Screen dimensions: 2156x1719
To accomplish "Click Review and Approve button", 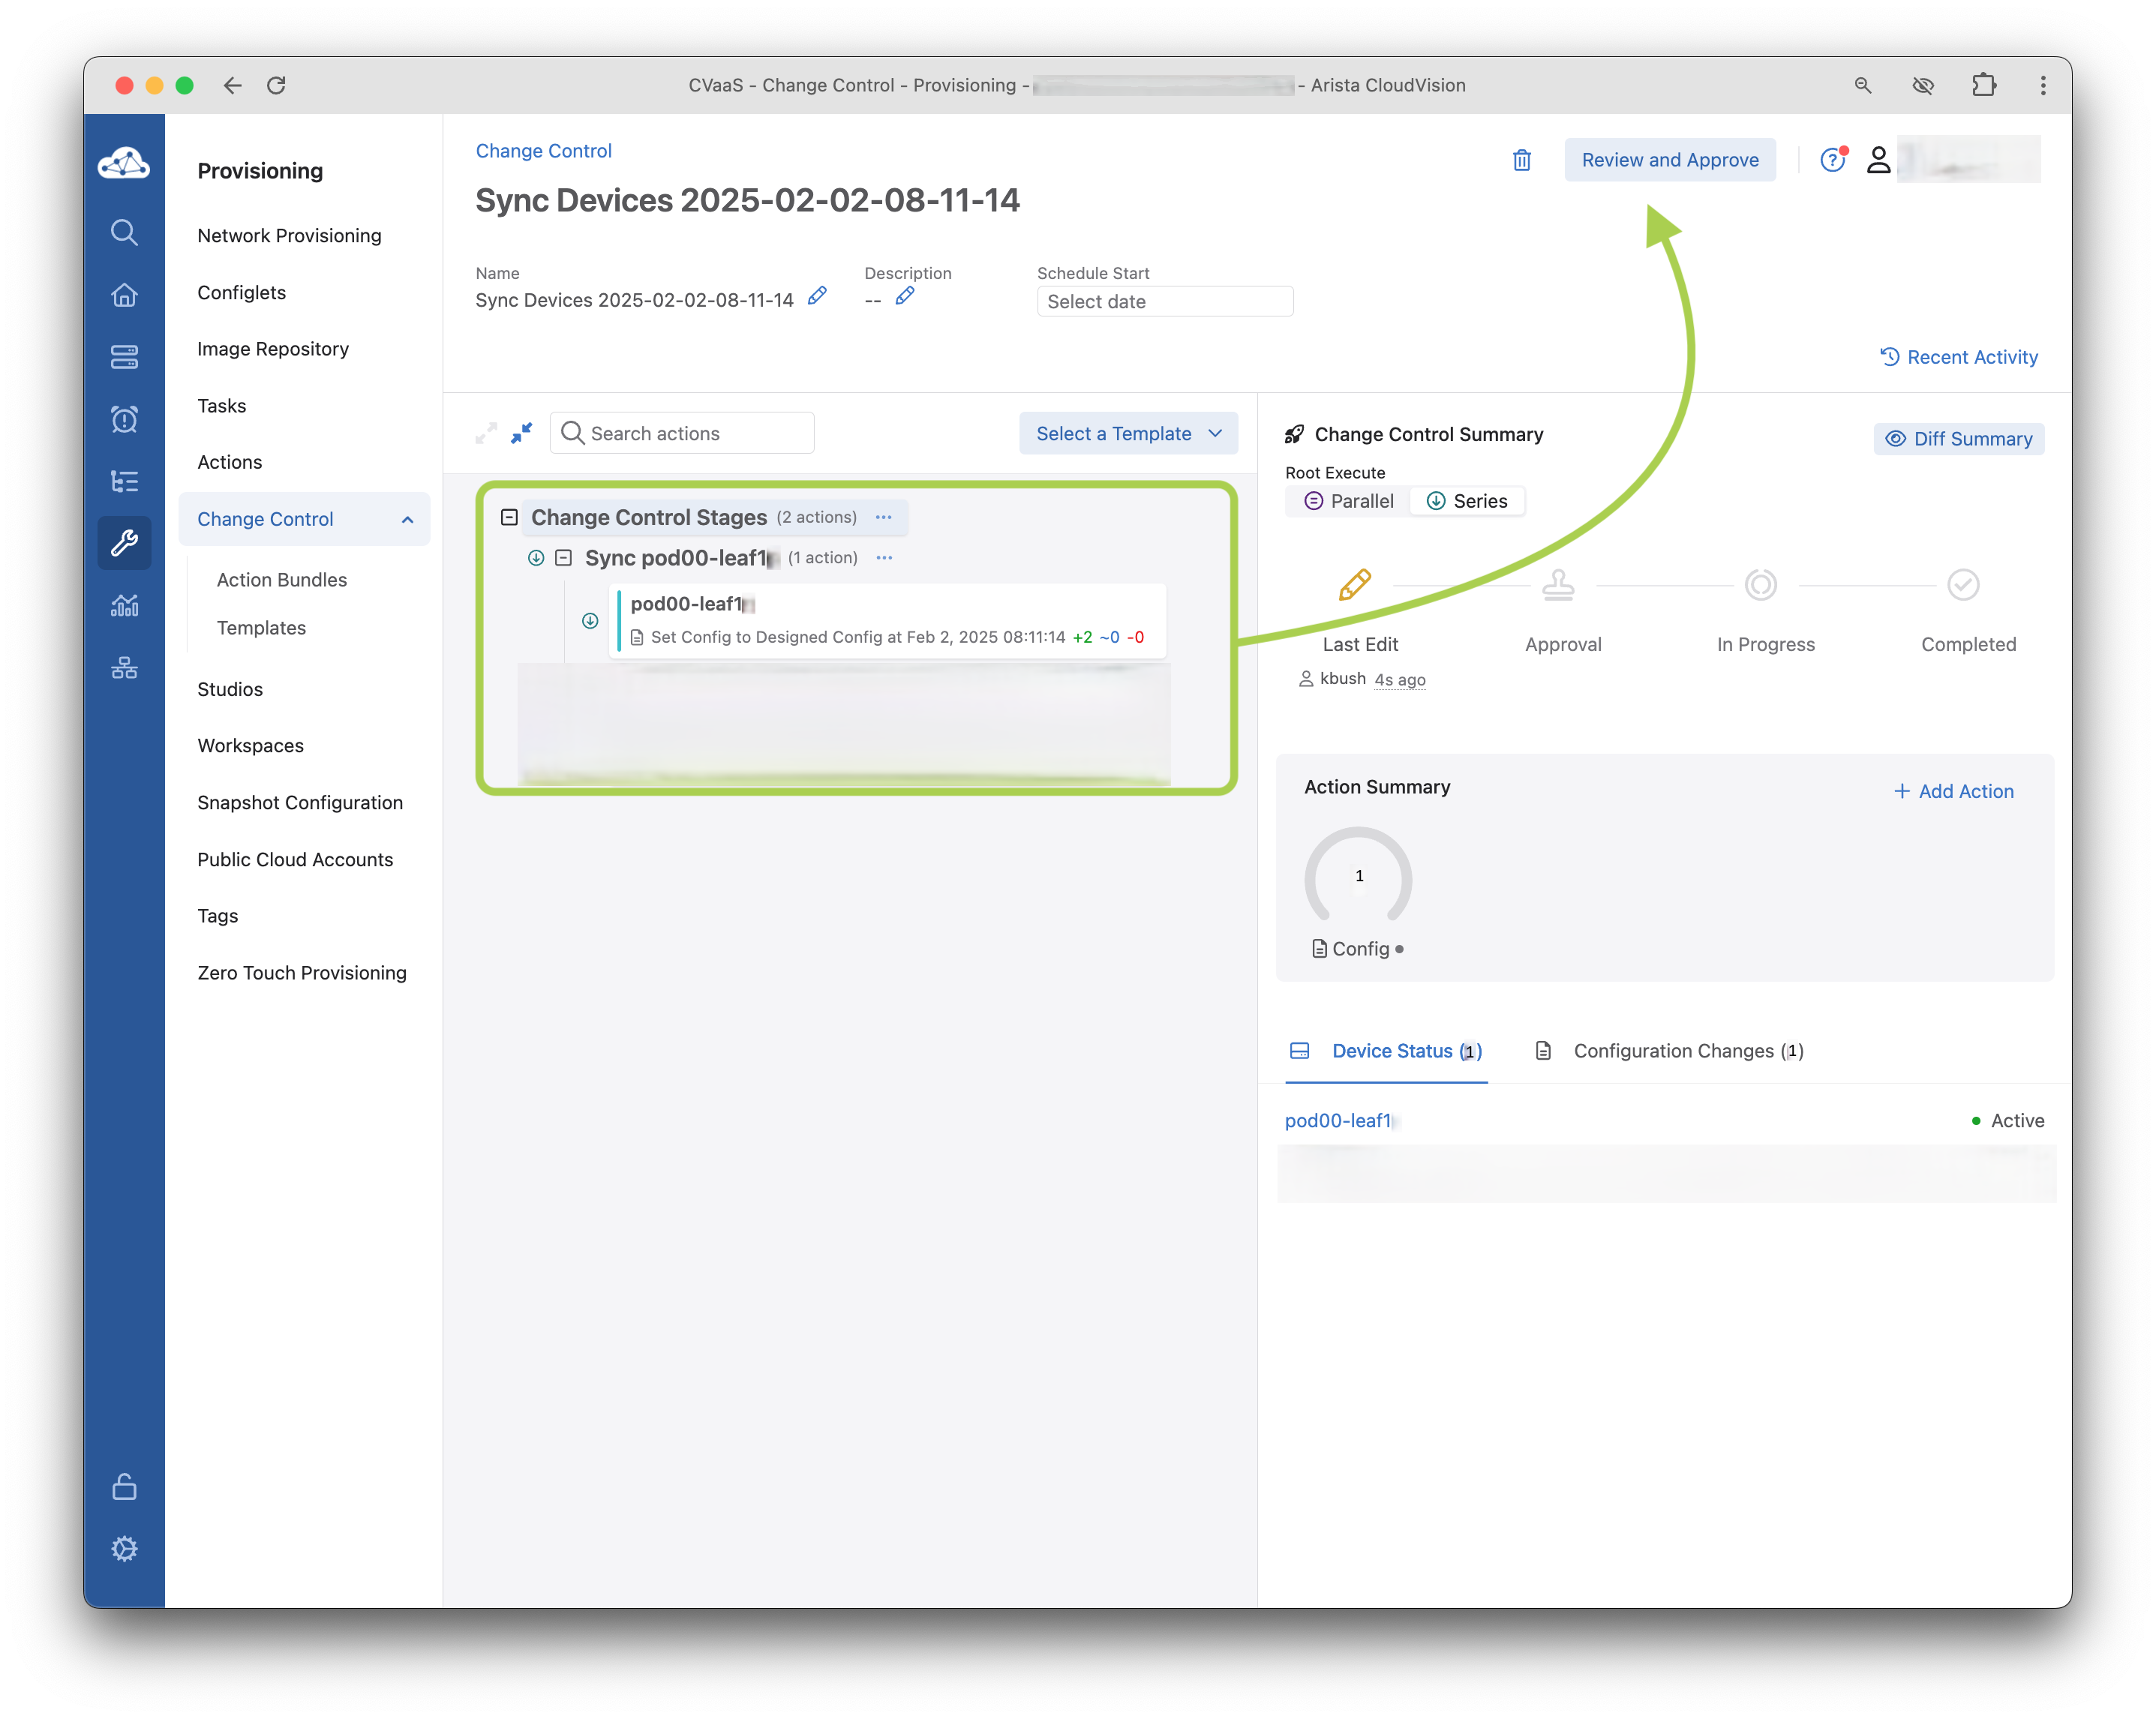I will click(1669, 160).
